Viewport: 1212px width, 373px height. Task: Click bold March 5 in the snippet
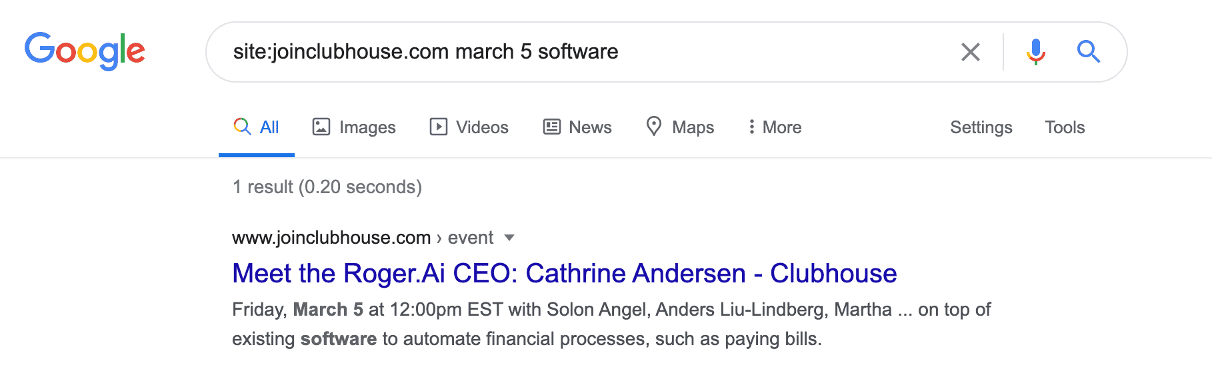pos(328,310)
